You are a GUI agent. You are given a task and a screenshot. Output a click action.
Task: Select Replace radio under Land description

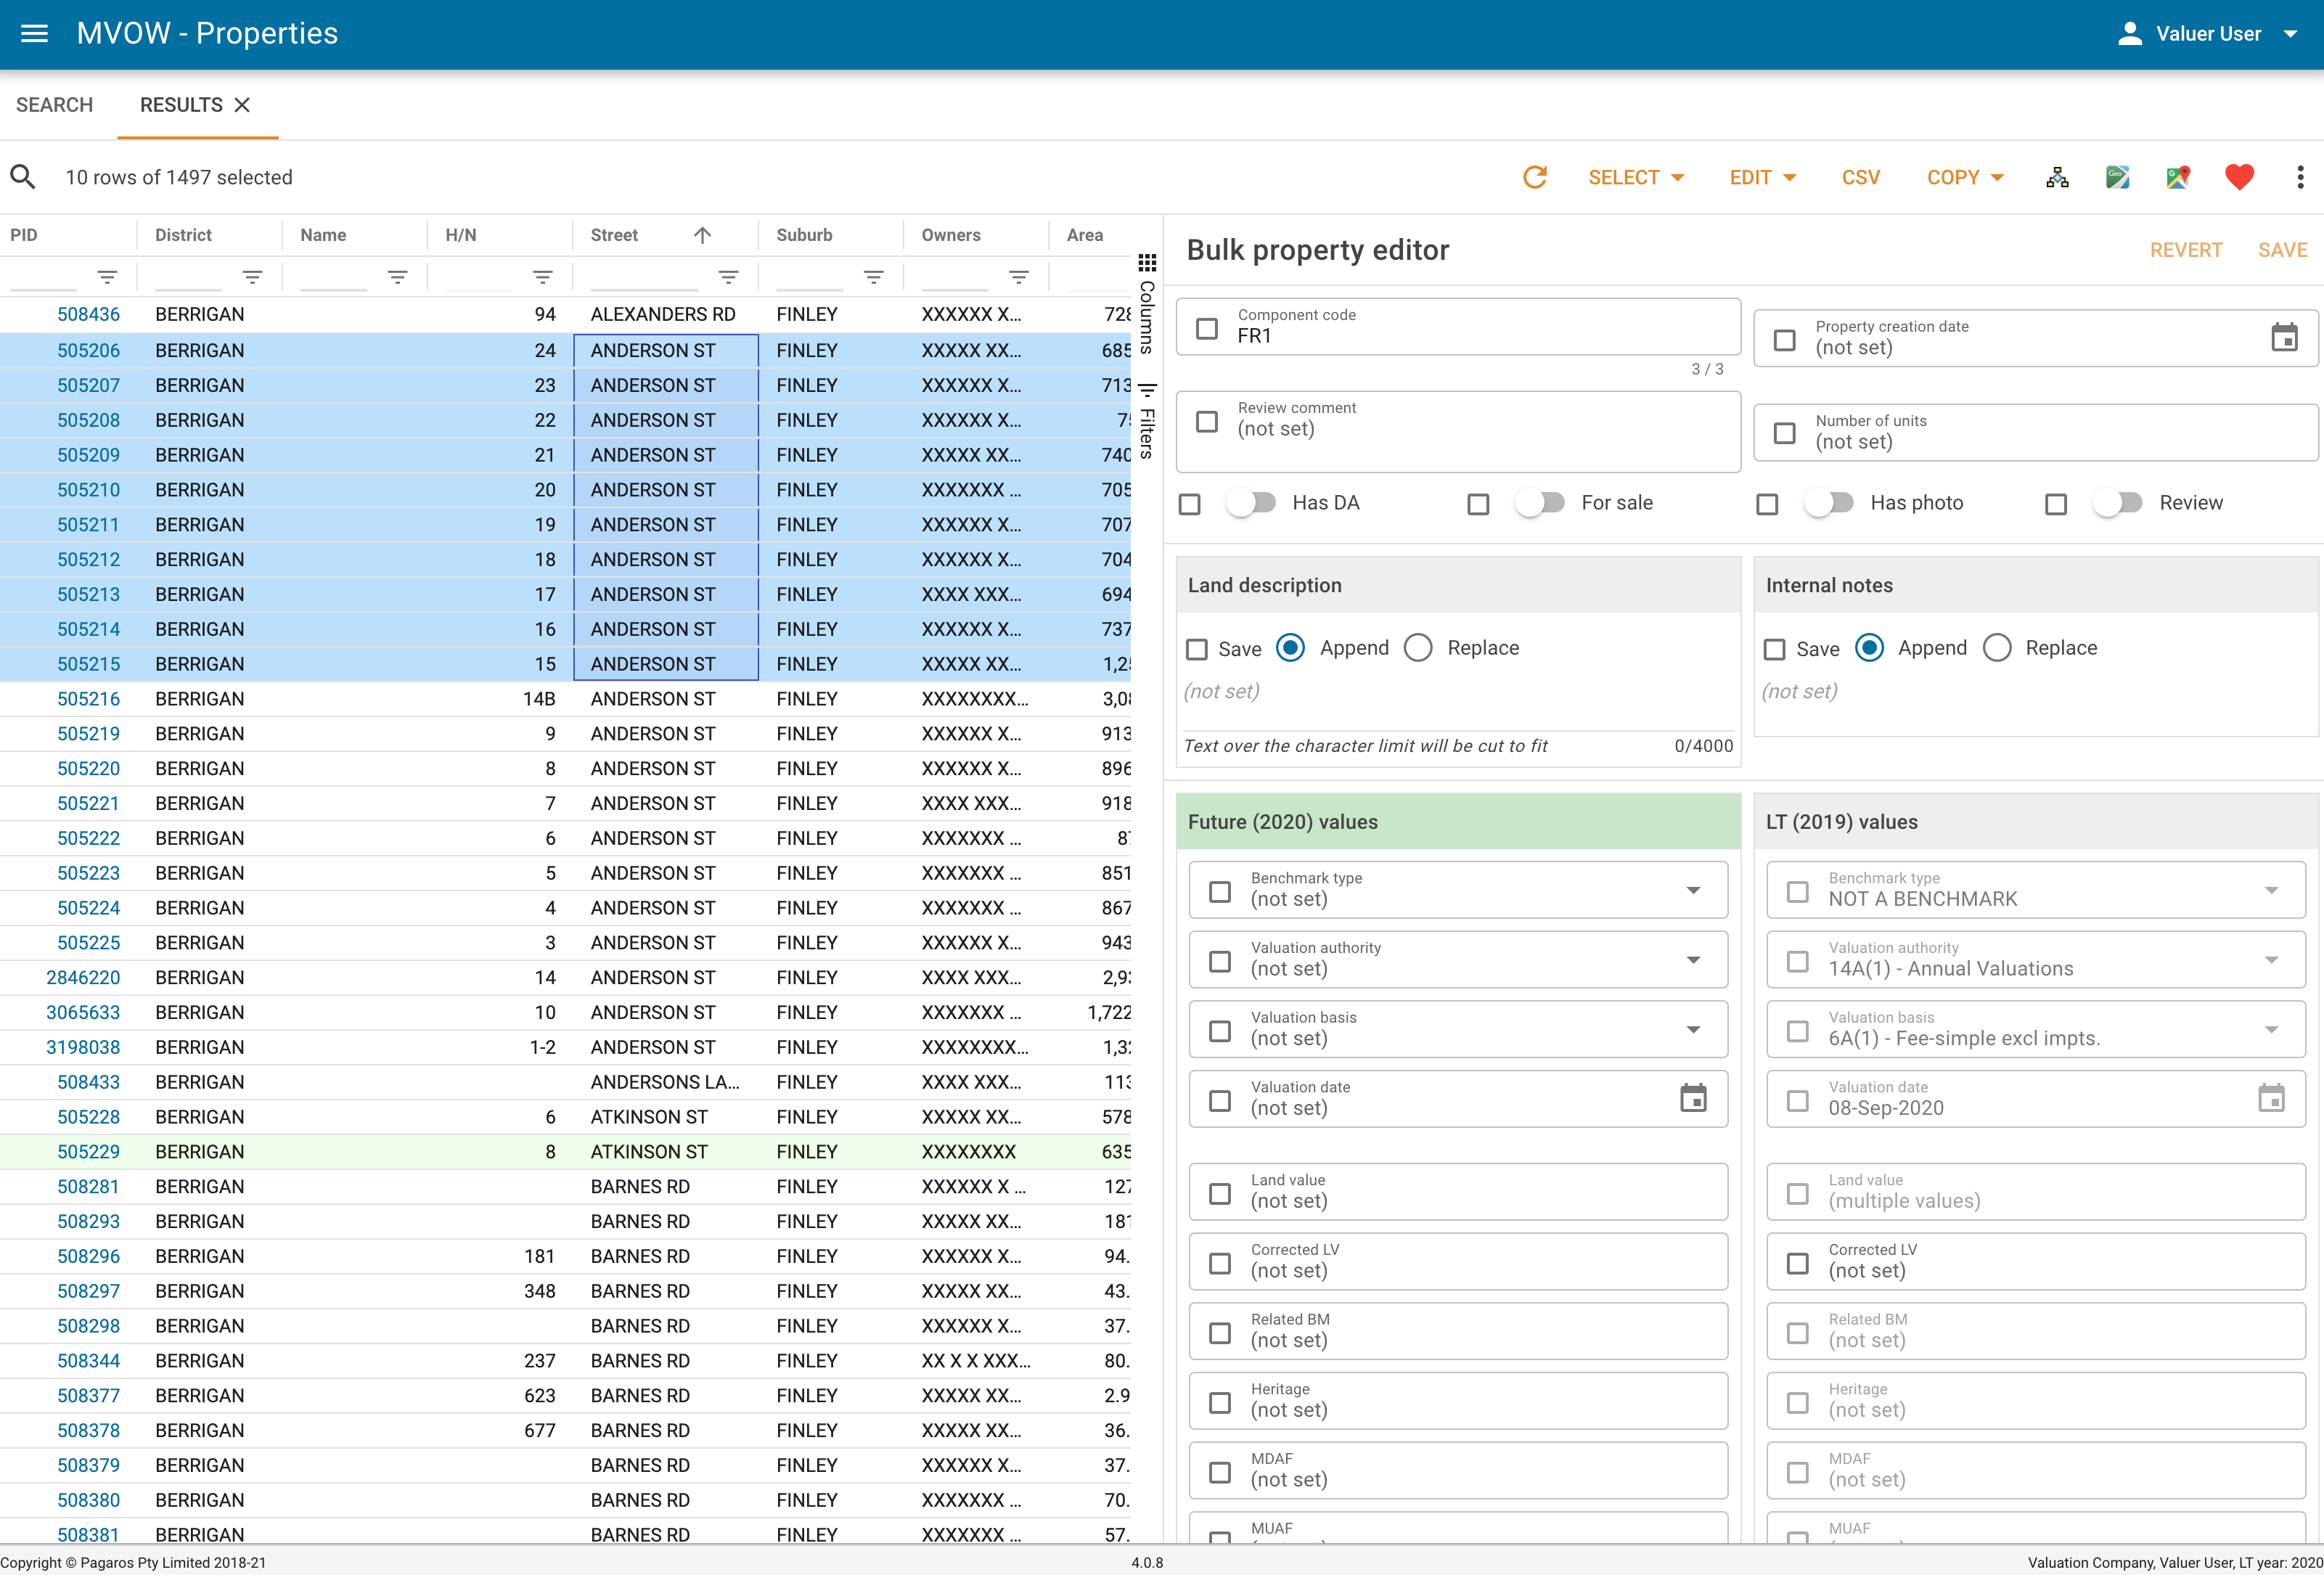(1418, 648)
